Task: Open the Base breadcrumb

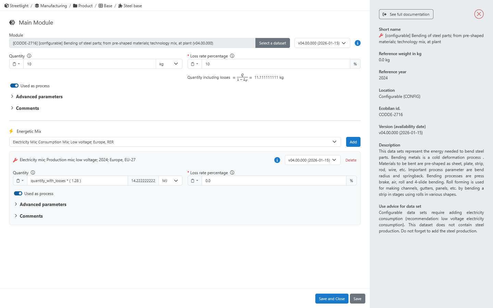Action: coord(105,6)
